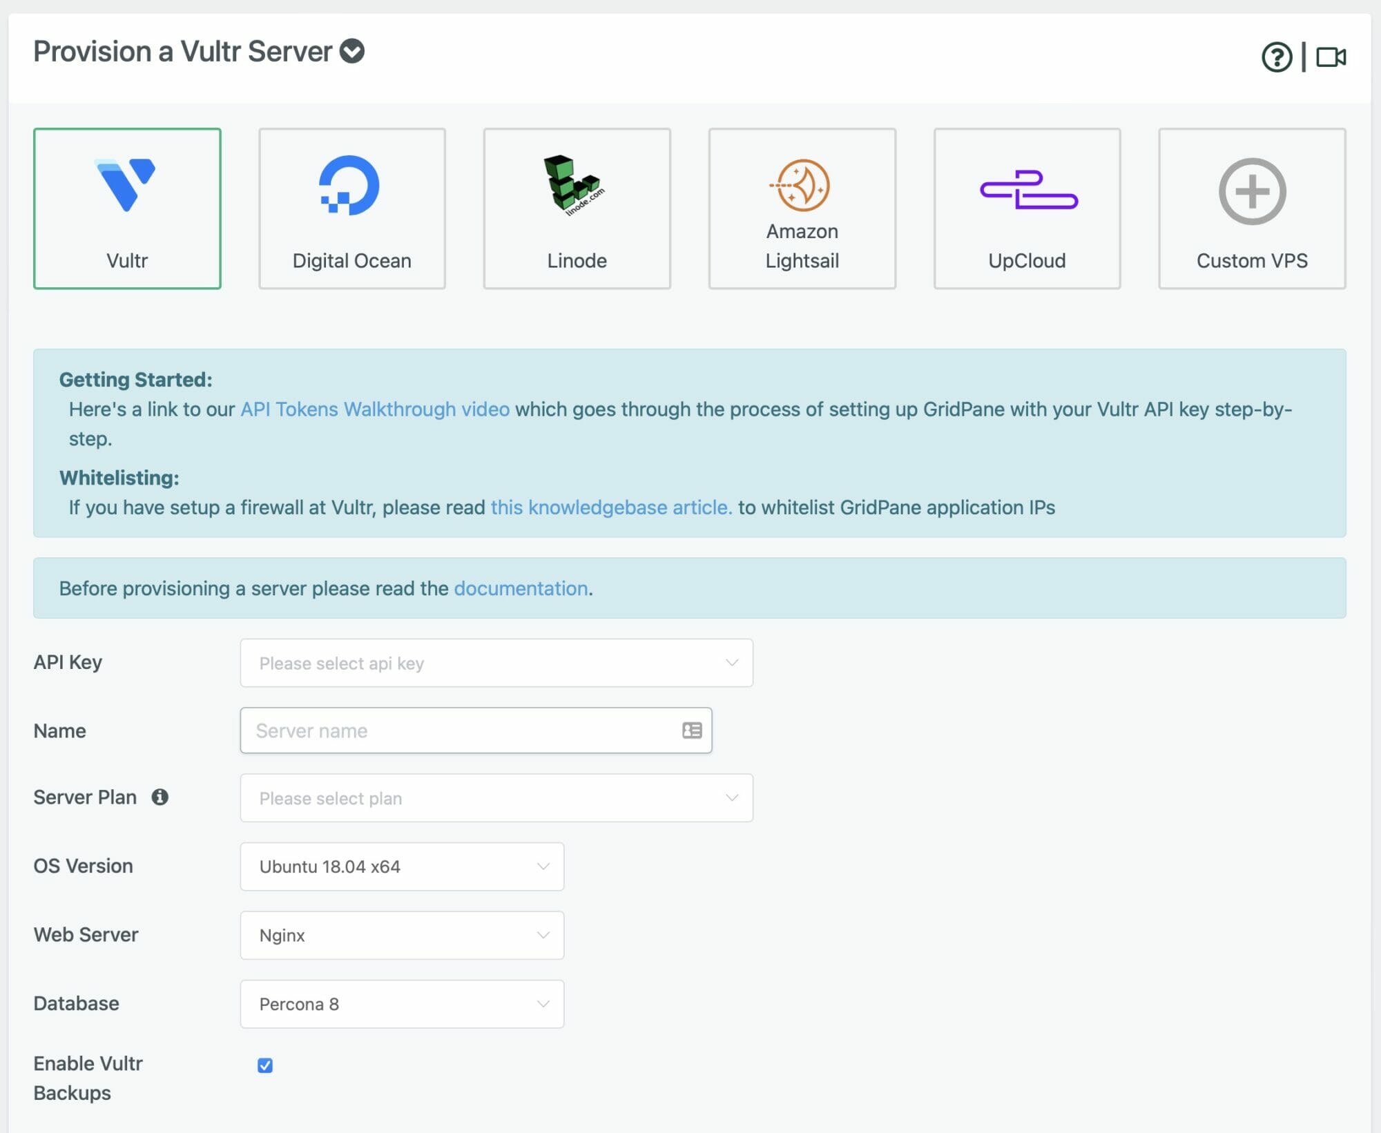Screen dimensions: 1381x1133
Task: Select the Digital Ocean provider card
Action: click(x=352, y=209)
